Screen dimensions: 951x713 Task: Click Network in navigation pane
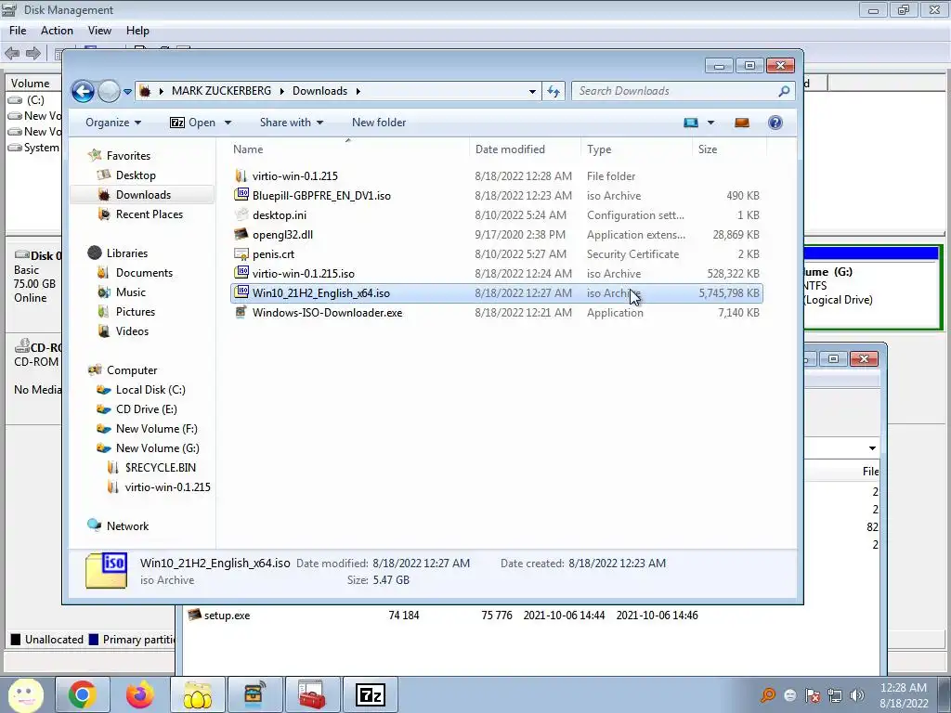[x=127, y=526]
